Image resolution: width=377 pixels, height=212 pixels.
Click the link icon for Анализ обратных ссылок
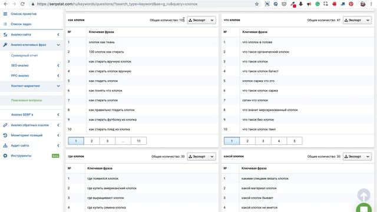pyautogui.click(x=5, y=125)
